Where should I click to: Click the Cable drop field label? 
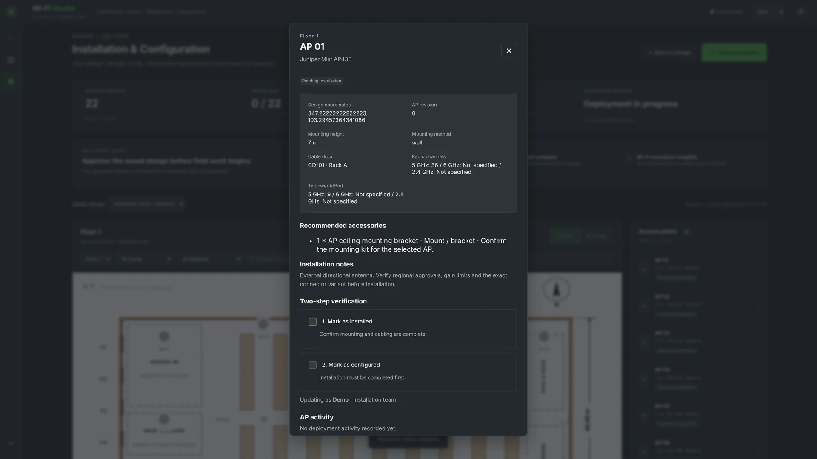point(320,157)
